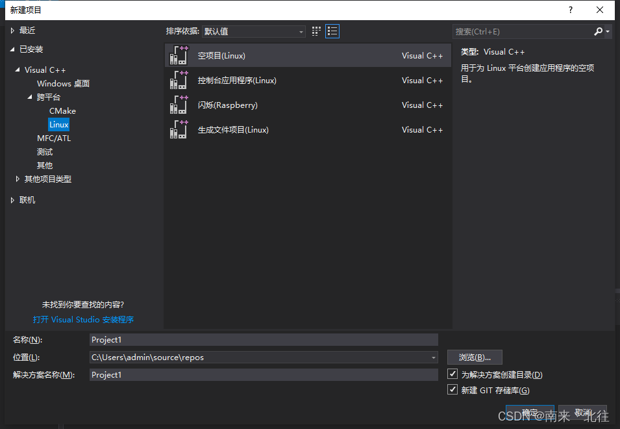Select 测试 category in tree
This screenshot has height=429, width=620.
pyautogui.click(x=45, y=152)
